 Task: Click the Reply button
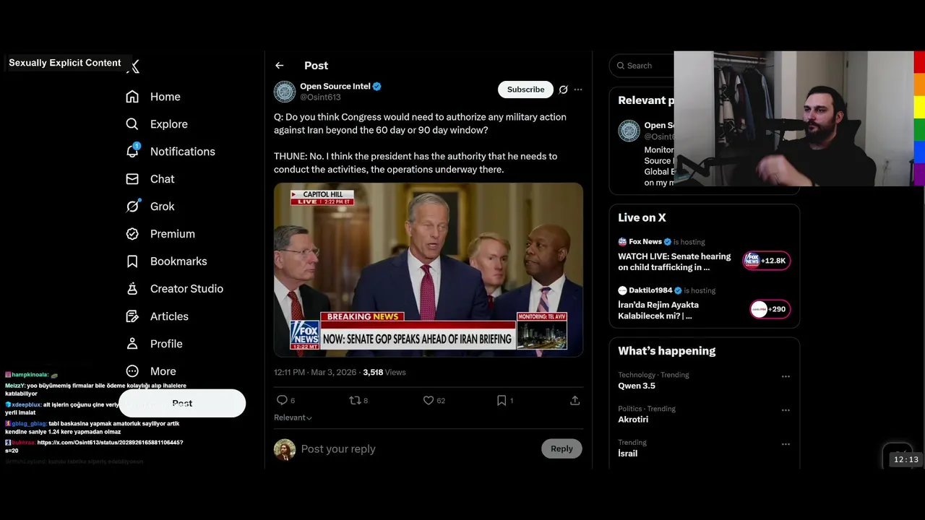coord(562,449)
